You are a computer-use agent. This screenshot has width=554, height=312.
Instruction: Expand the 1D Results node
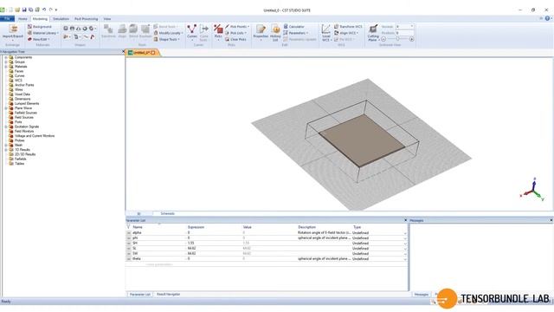pyautogui.click(x=6, y=150)
